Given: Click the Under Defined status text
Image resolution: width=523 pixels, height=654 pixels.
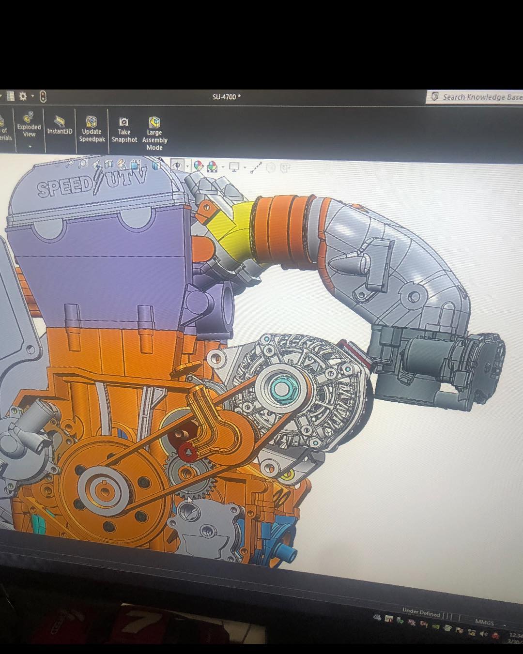Looking at the screenshot, I should pyautogui.click(x=421, y=613).
